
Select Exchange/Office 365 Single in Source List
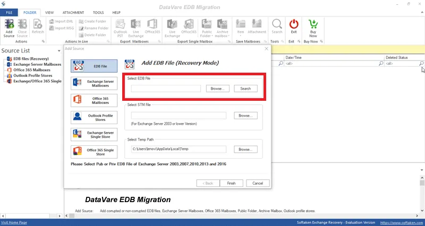(x=34, y=81)
